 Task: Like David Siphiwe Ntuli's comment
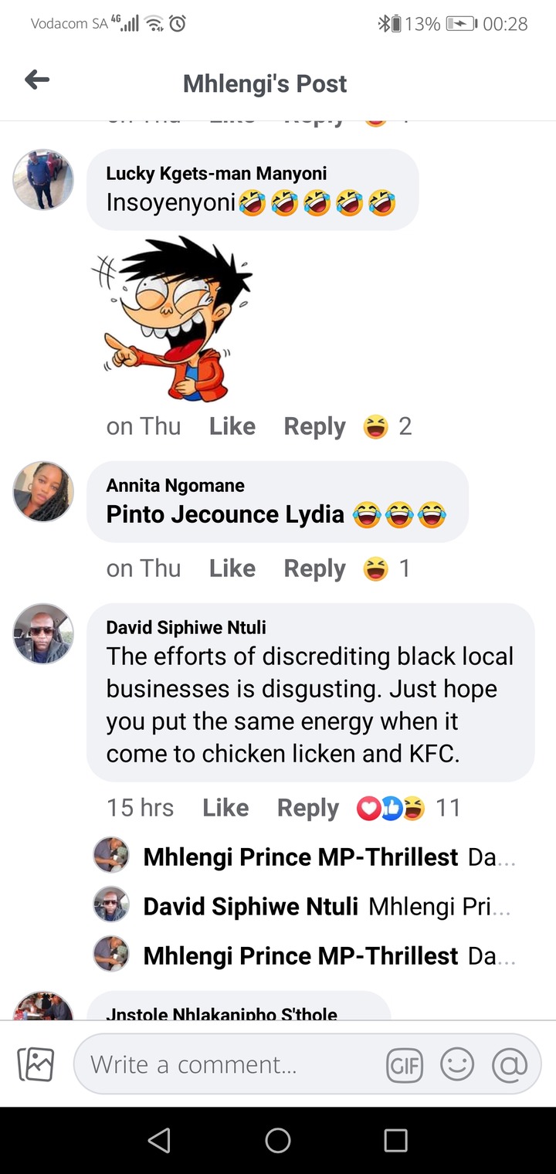click(x=225, y=808)
